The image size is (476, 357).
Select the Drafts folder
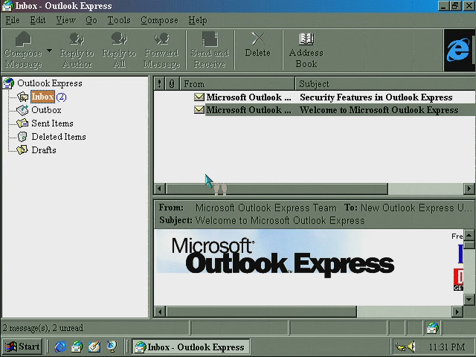coord(44,150)
